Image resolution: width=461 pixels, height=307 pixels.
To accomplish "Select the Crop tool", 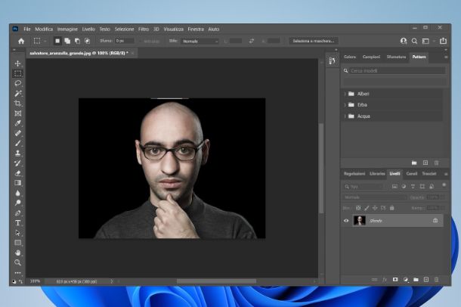I will click(17, 103).
